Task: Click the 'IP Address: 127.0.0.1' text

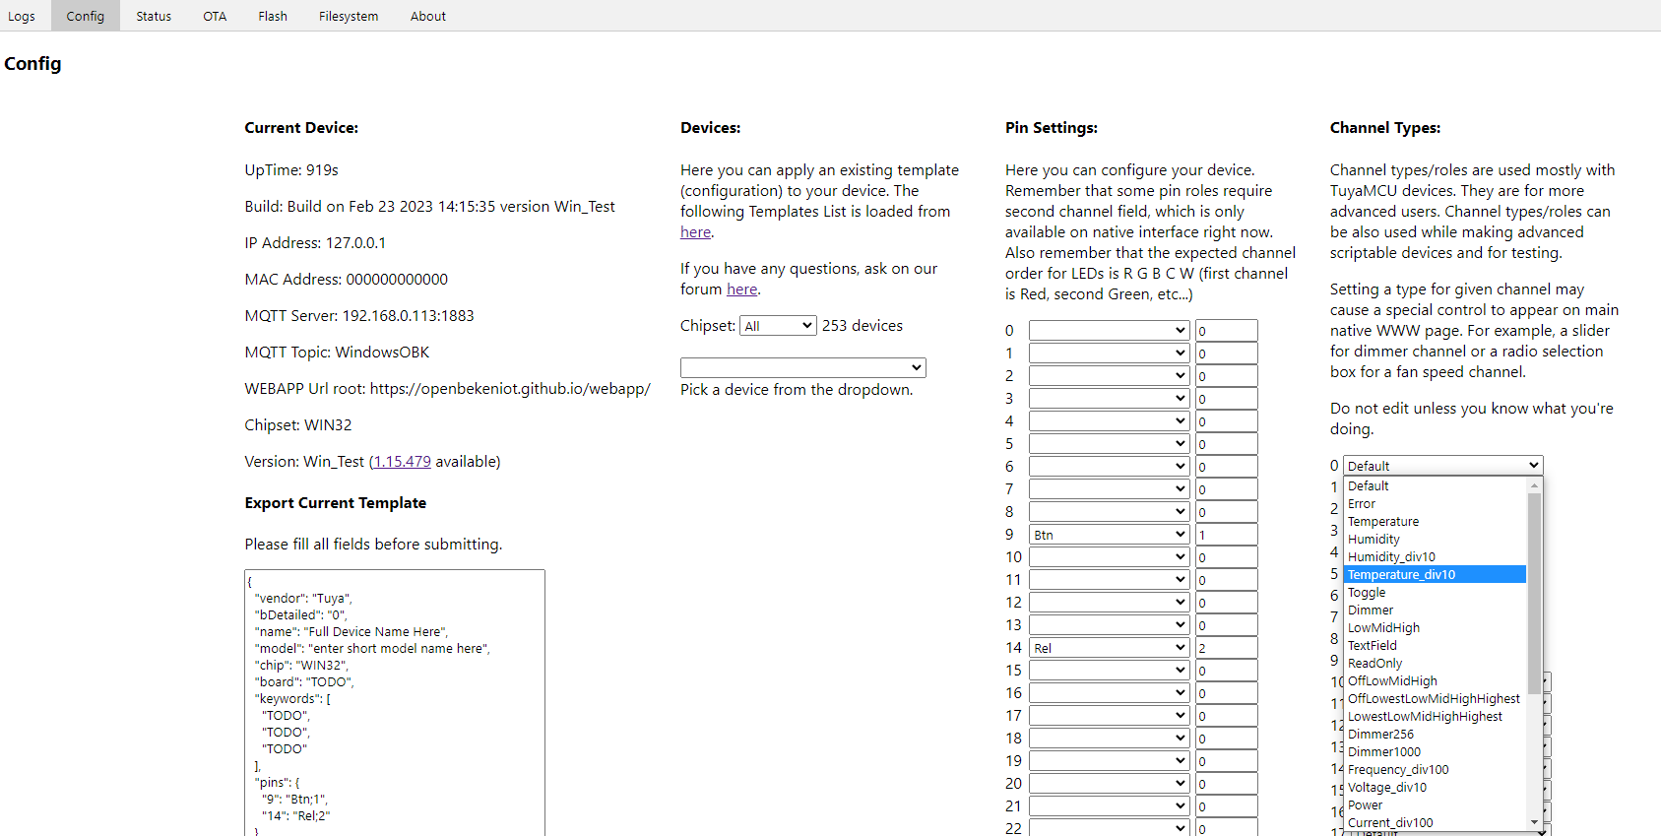Action: (x=315, y=243)
